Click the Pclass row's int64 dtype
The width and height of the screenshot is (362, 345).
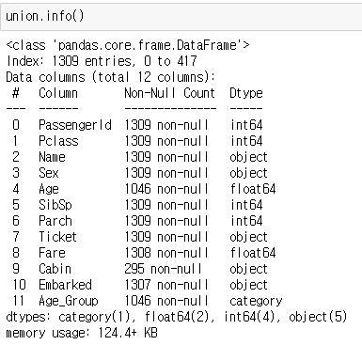coord(246,141)
